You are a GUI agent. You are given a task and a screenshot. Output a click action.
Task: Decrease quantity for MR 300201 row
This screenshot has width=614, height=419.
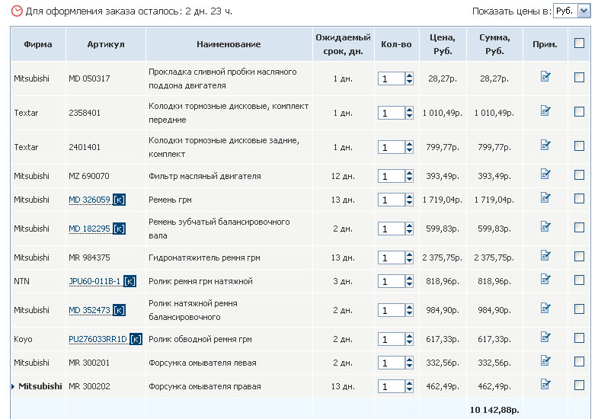click(409, 366)
